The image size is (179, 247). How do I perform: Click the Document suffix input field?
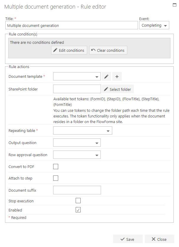pyautogui.click(x=77, y=190)
